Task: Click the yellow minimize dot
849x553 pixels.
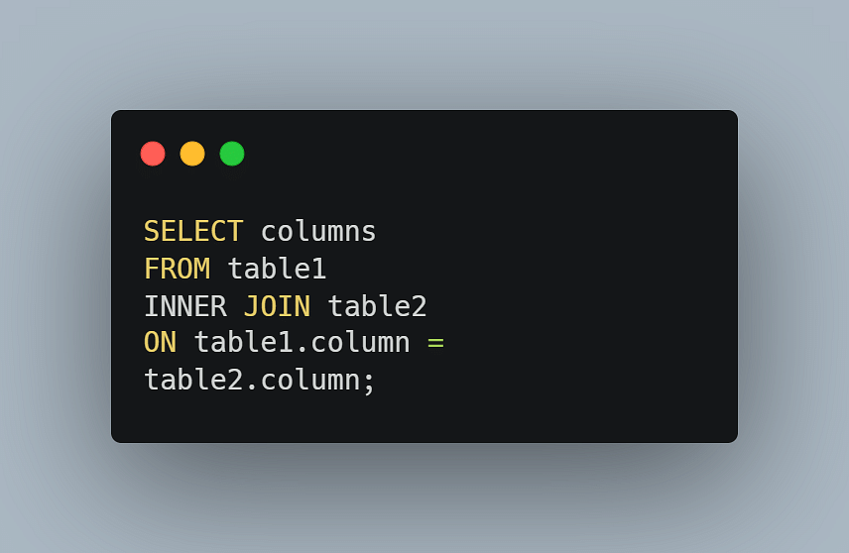Action: [x=192, y=154]
